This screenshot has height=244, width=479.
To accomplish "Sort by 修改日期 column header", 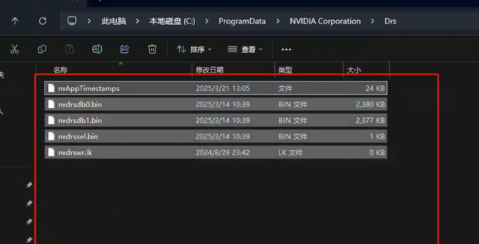I will [x=209, y=70].
